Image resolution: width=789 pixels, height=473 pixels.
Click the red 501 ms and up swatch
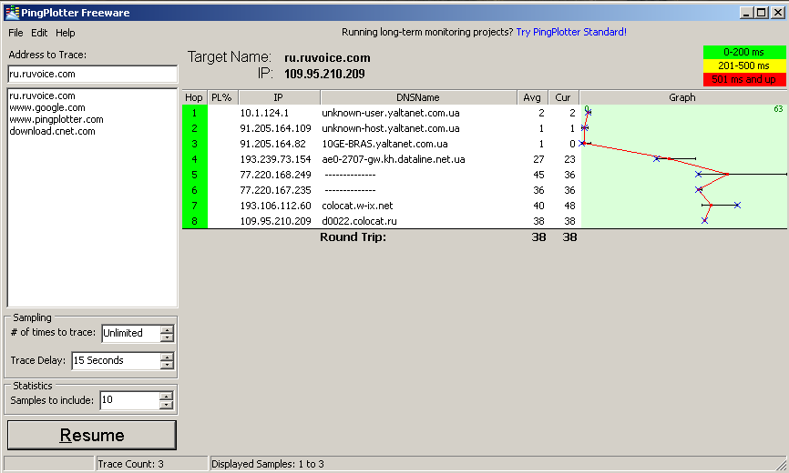(744, 79)
